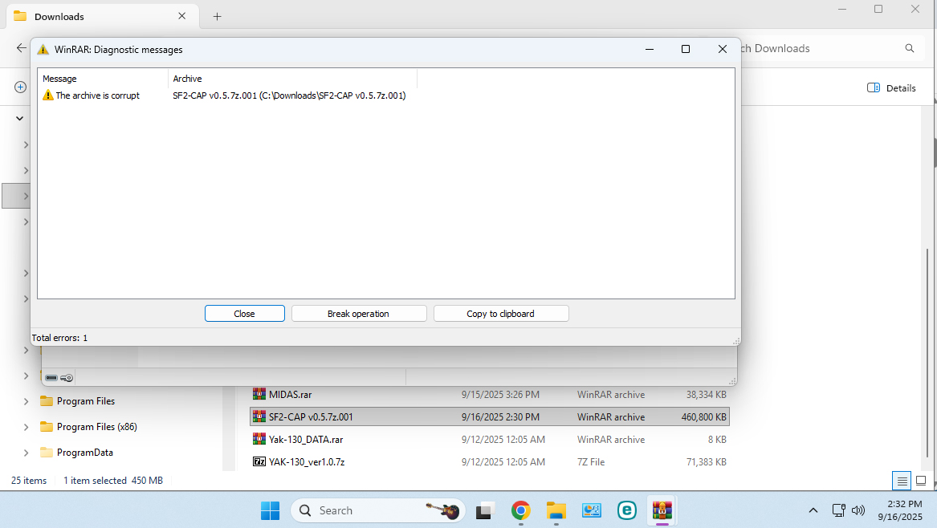Click the Close button in WinRAR diagnostics
Viewport: 937px width, 528px height.
coord(244,314)
